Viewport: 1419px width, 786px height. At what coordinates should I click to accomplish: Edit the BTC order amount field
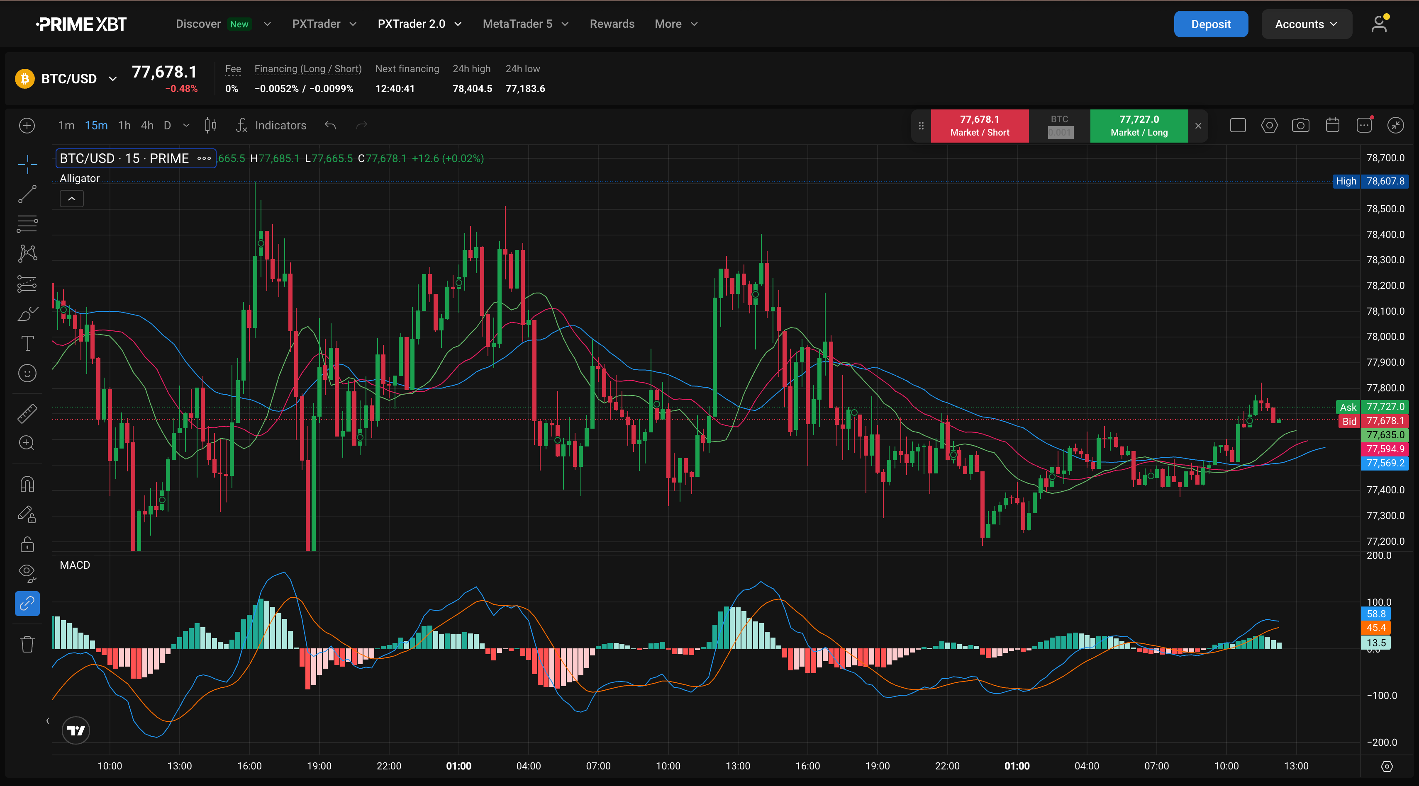click(x=1060, y=133)
